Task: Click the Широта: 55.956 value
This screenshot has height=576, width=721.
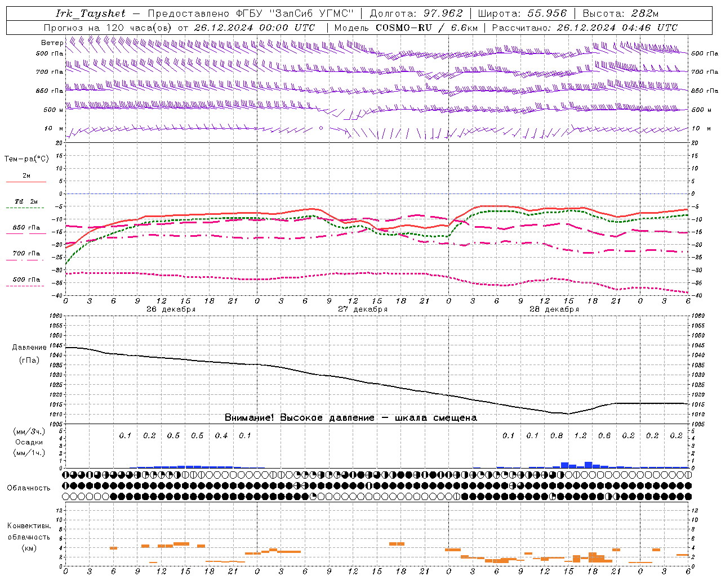Action: 522,13
